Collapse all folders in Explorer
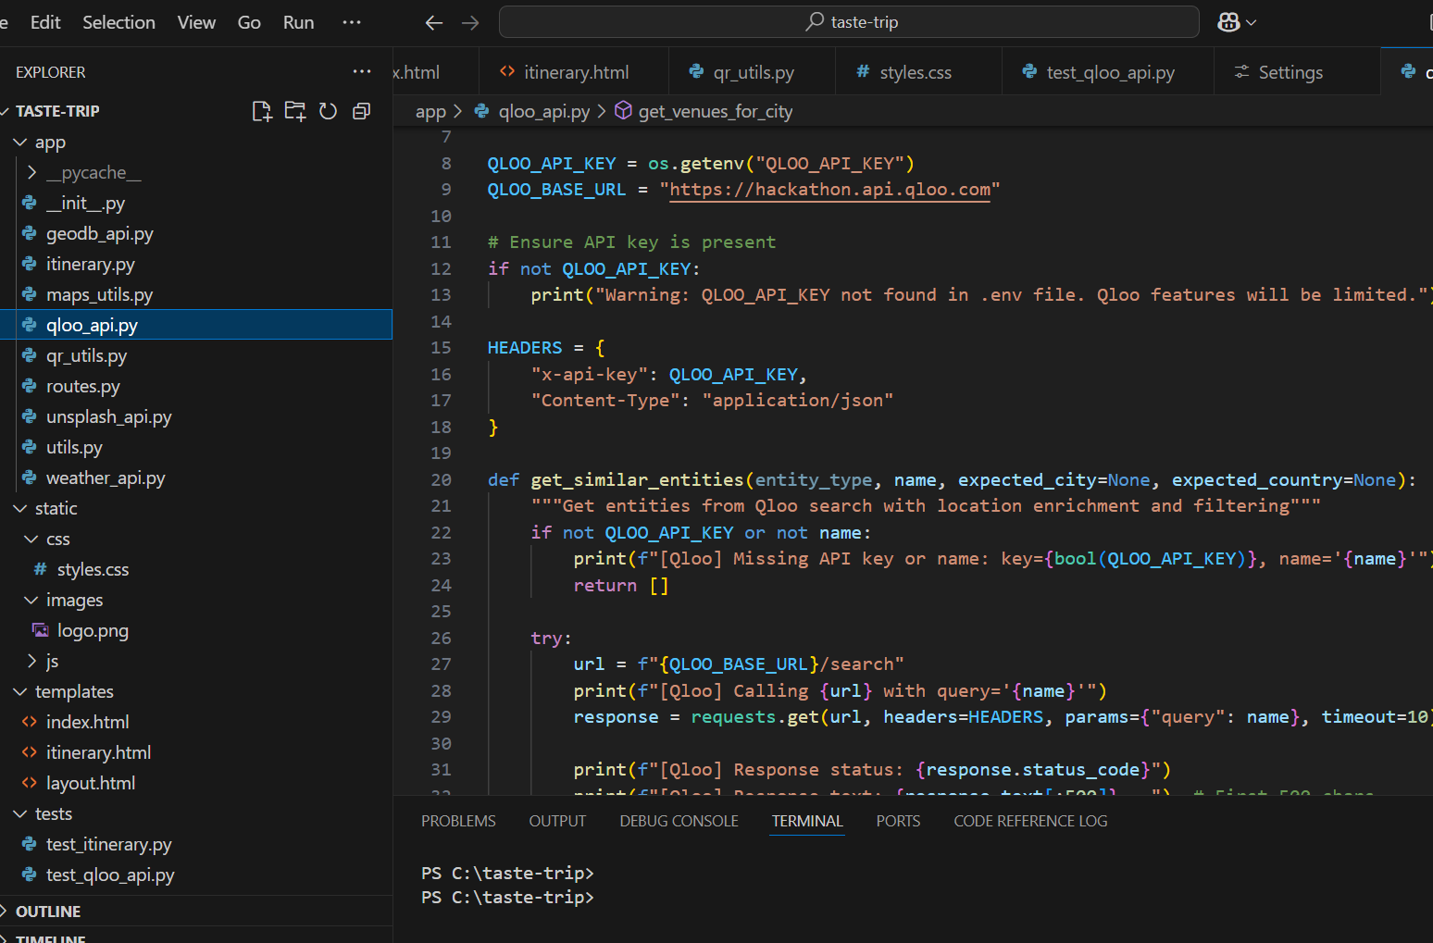The image size is (1433, 943). click(x=361, y=111)
